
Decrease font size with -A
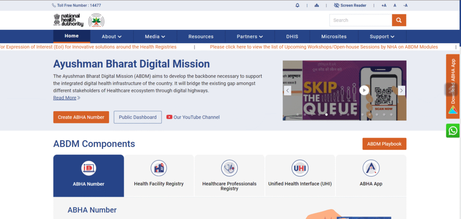tap(406, 5)
